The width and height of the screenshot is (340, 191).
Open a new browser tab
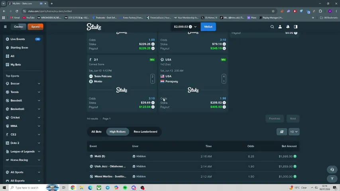pyautogui.click(x=51, y=4)
